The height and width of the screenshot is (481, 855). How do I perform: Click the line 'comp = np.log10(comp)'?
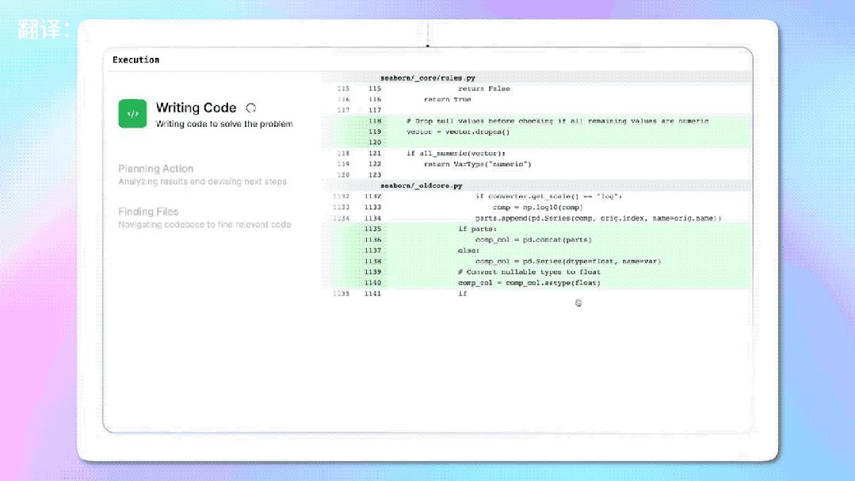pos(538,208)
